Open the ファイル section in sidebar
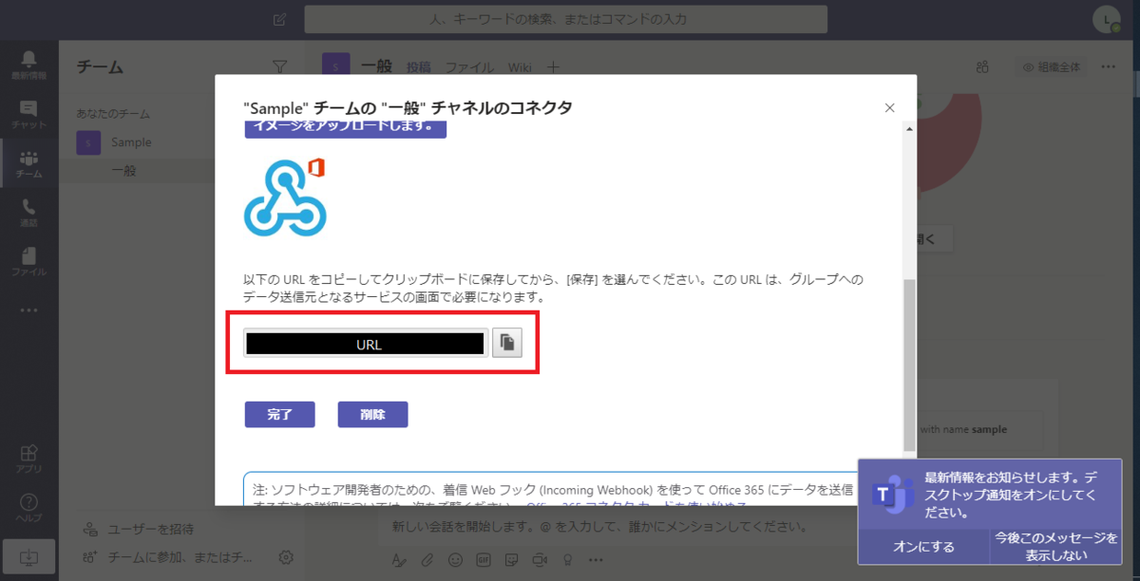The image size is (1140, 581). pyautogui.click(x=28, y=262)
